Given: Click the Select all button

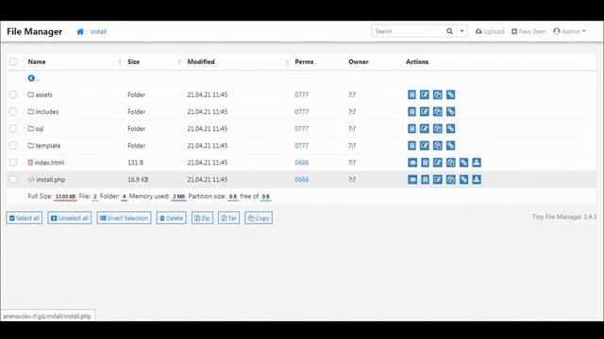Looking at the screenshot, I should 25,218.
